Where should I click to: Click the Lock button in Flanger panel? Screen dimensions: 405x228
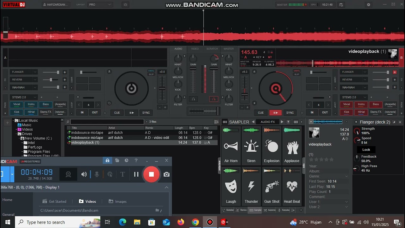[366, 150]
